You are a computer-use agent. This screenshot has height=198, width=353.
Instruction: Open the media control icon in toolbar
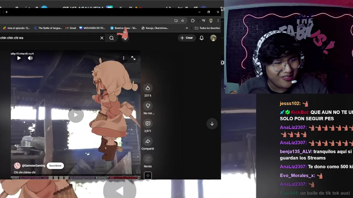[204, 21]
